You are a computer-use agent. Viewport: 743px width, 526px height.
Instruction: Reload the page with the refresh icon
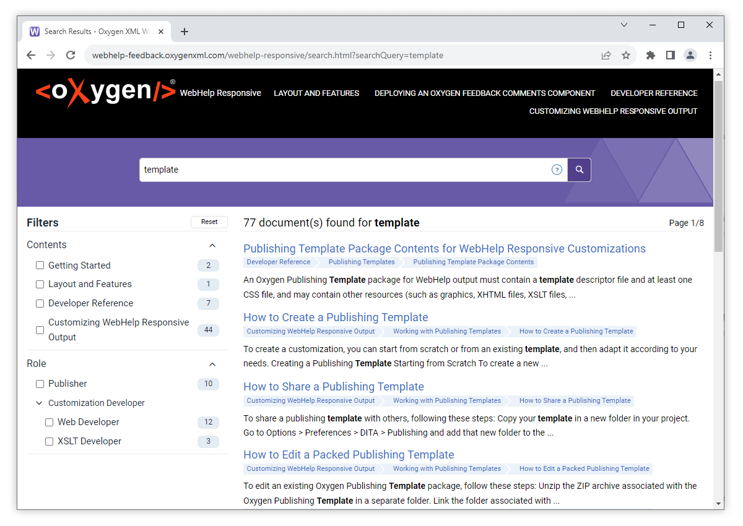(x=71, y=55)
